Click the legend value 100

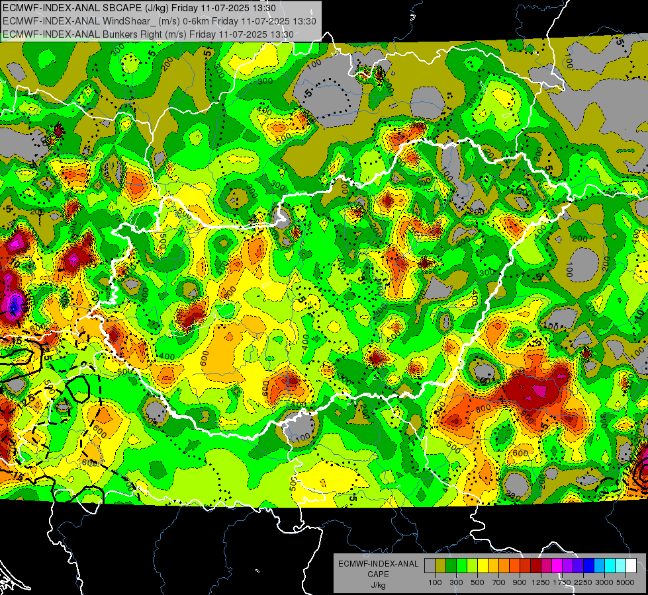pos(435,582)
